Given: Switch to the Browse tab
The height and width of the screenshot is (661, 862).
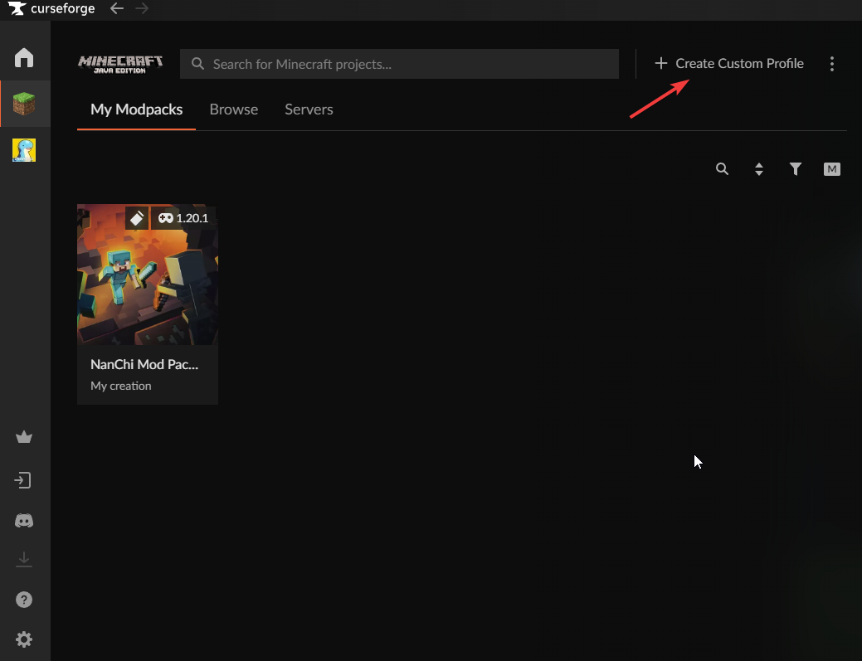Looking at the screenshot, I should click(233, 109).
